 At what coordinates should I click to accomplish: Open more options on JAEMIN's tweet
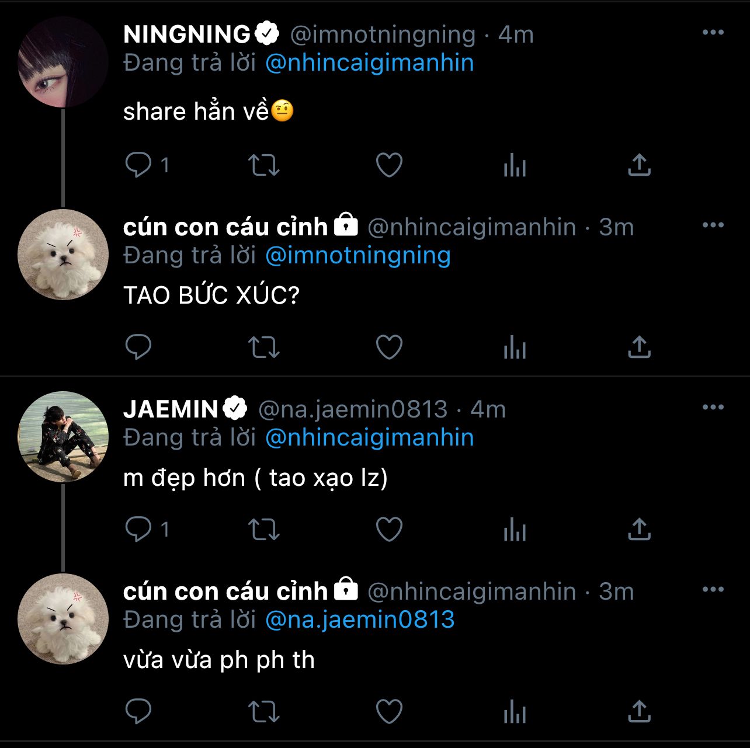pos(713,408)
